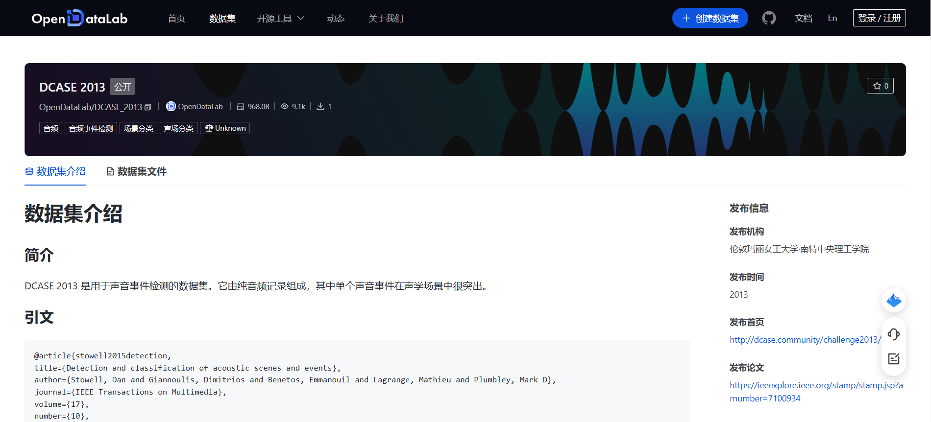The width and height of the screenshot is (931, 422).
Task: Click the 音频 tag
Action: tap(50, 128)
